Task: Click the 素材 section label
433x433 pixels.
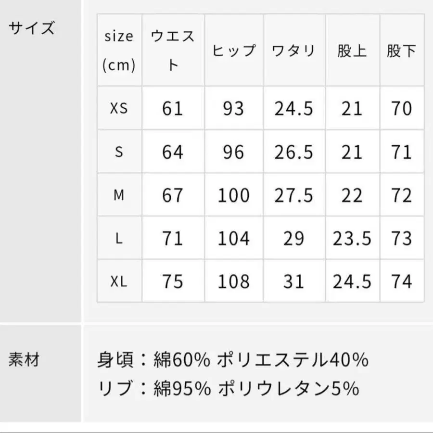Action: (24, 359)
